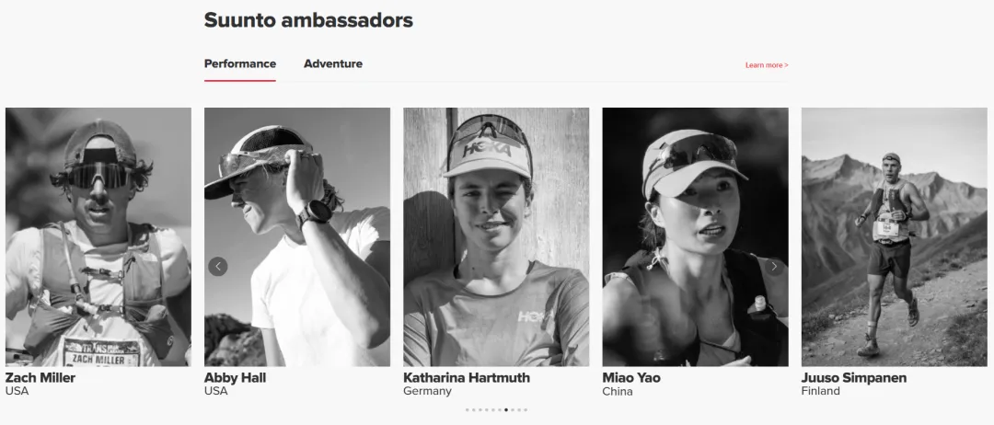This screenshot has width=994, height=425.
Task: Jump to the last carousel pagination dot
Action: point(526,409)
